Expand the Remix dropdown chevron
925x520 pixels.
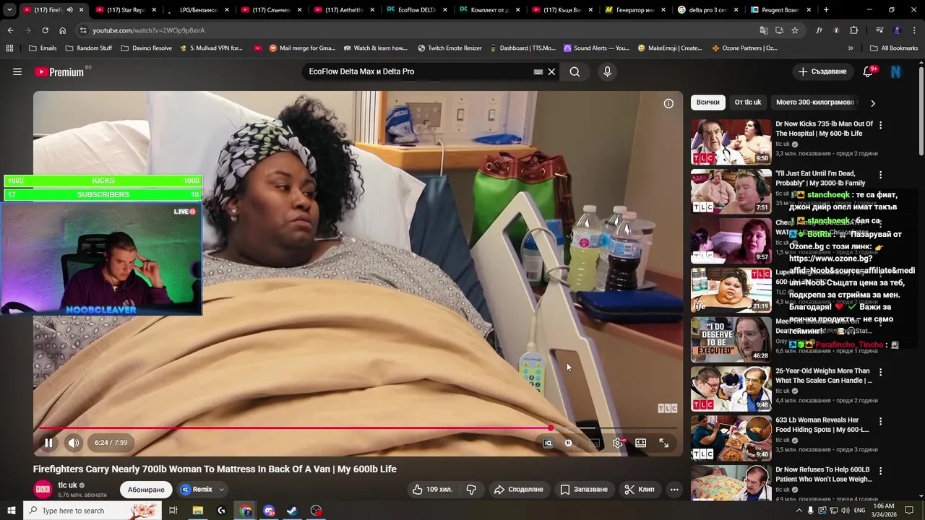(221, 489)
